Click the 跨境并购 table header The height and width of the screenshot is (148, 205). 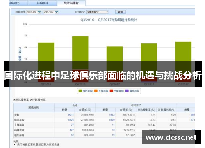coord(34,108)
